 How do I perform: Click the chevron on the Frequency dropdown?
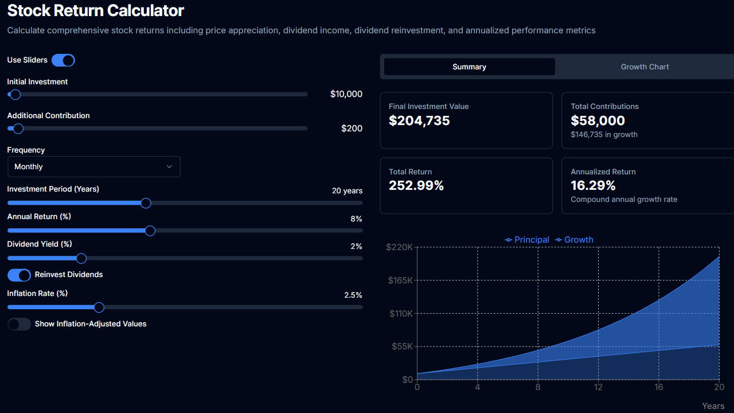pos(169,166)
